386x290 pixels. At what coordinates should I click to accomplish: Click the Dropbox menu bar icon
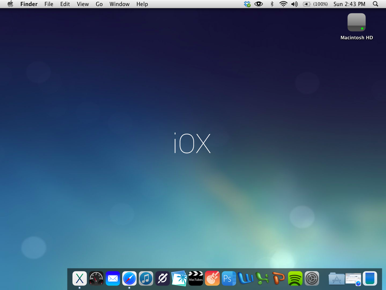247,4
